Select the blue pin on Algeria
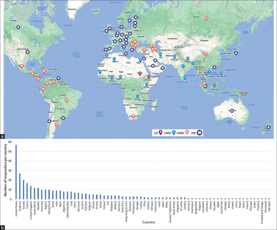This screenshot has width=277, height=230. pyautogui.click(x=114, y=59)
